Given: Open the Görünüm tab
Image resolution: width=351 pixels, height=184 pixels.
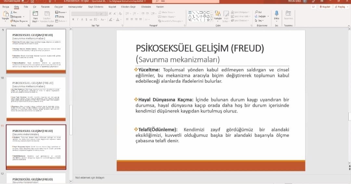Looking at the screenshot, I should (146, 7).
